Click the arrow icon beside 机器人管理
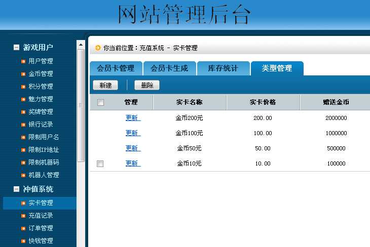The image size is (370, 247). coord(23,175)
